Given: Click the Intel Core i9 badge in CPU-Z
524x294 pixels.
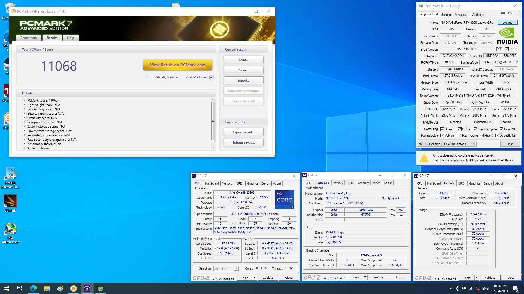Looking at the screenshot, I should (x=285, y=200).
